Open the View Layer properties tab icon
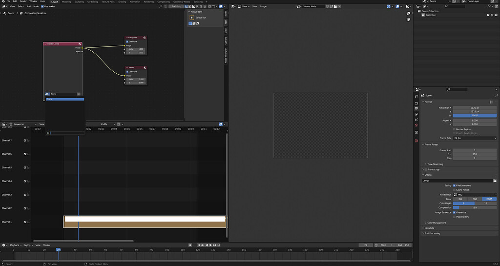 point(417,114)
